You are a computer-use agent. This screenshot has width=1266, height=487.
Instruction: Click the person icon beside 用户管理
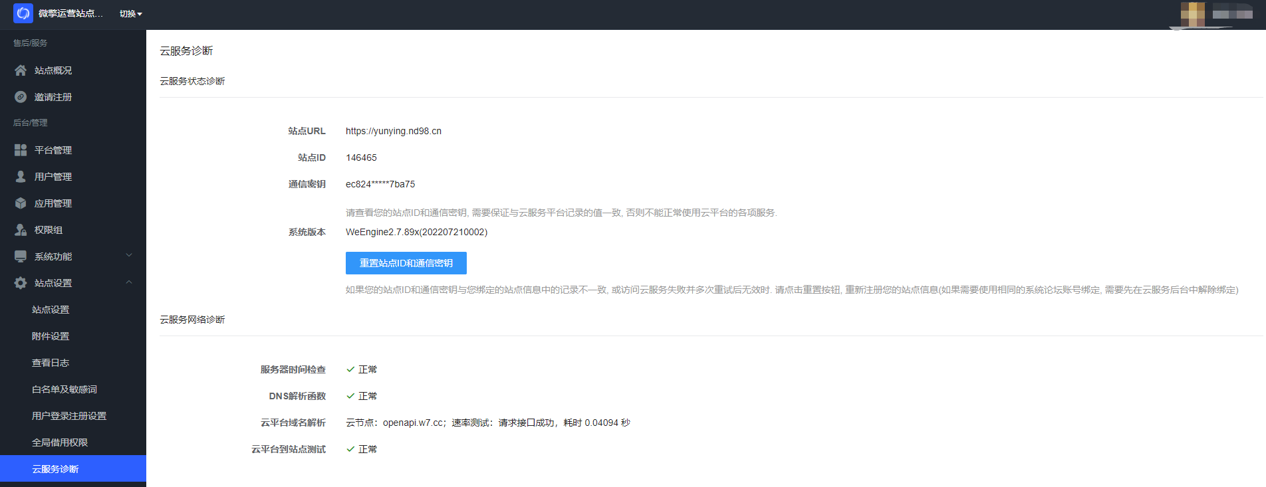tap(21, 177)
